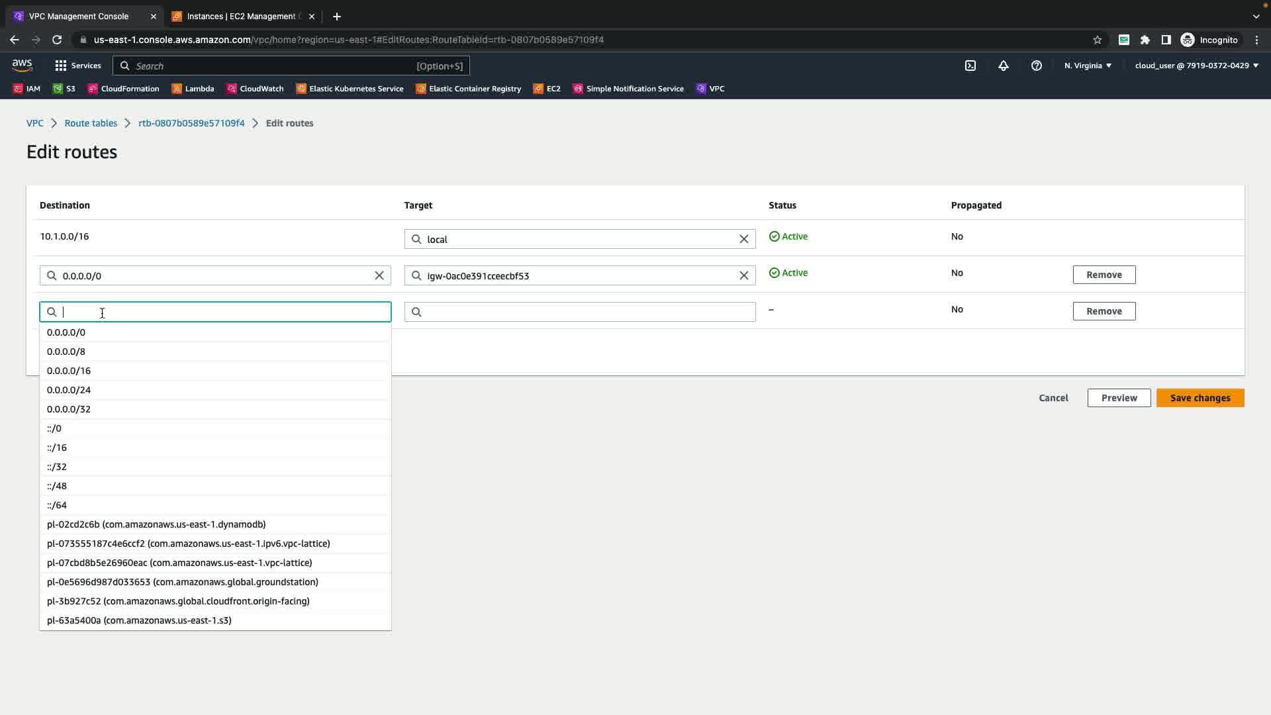The height and width of the screenshot is (715, 1271).
Task: Remove the igw-0ac0e391cceecbf53 route
Action: 1104,275
